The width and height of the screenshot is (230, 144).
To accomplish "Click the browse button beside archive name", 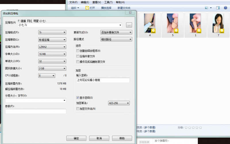I will (x=129, y=25).
